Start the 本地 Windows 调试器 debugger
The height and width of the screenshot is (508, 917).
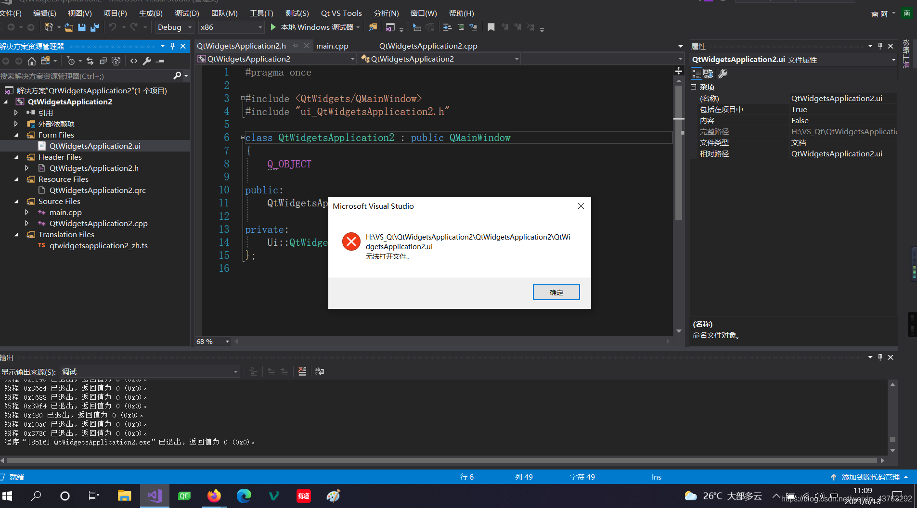315,27
